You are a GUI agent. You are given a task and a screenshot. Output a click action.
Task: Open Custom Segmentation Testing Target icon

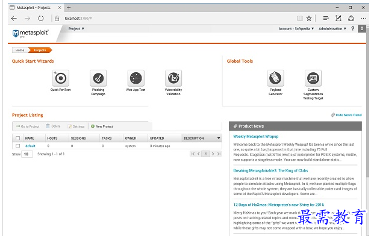(x=313, y=78)
